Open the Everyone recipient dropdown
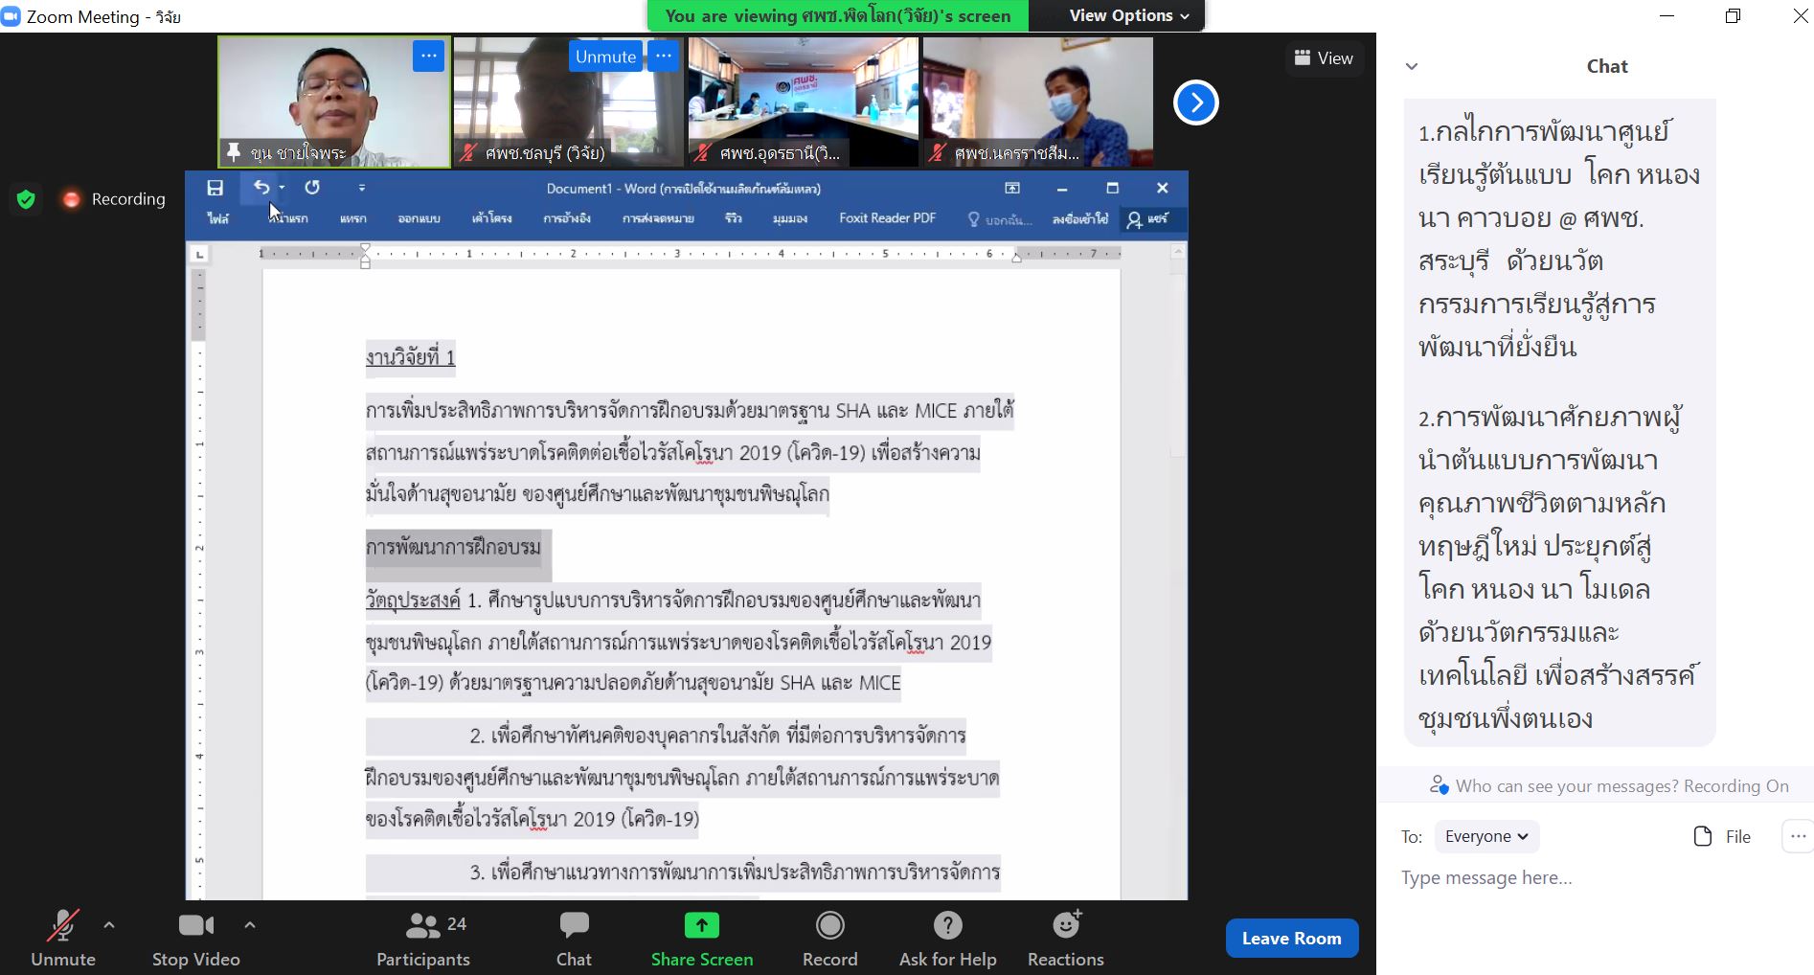Image resolution: width=1814 pixels, height=975 pixels. [x=1486, y=836]
